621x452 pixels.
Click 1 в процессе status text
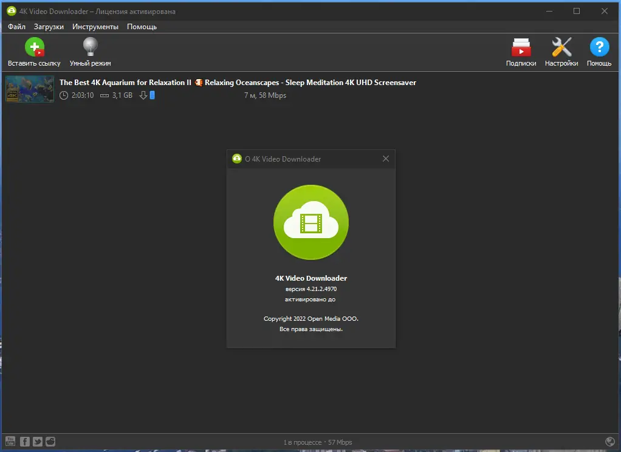click(x=303, y=442)
